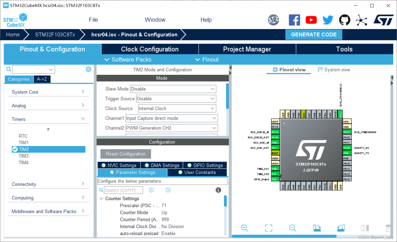
Task: Go to previous parameter search result
Action: 151,190
